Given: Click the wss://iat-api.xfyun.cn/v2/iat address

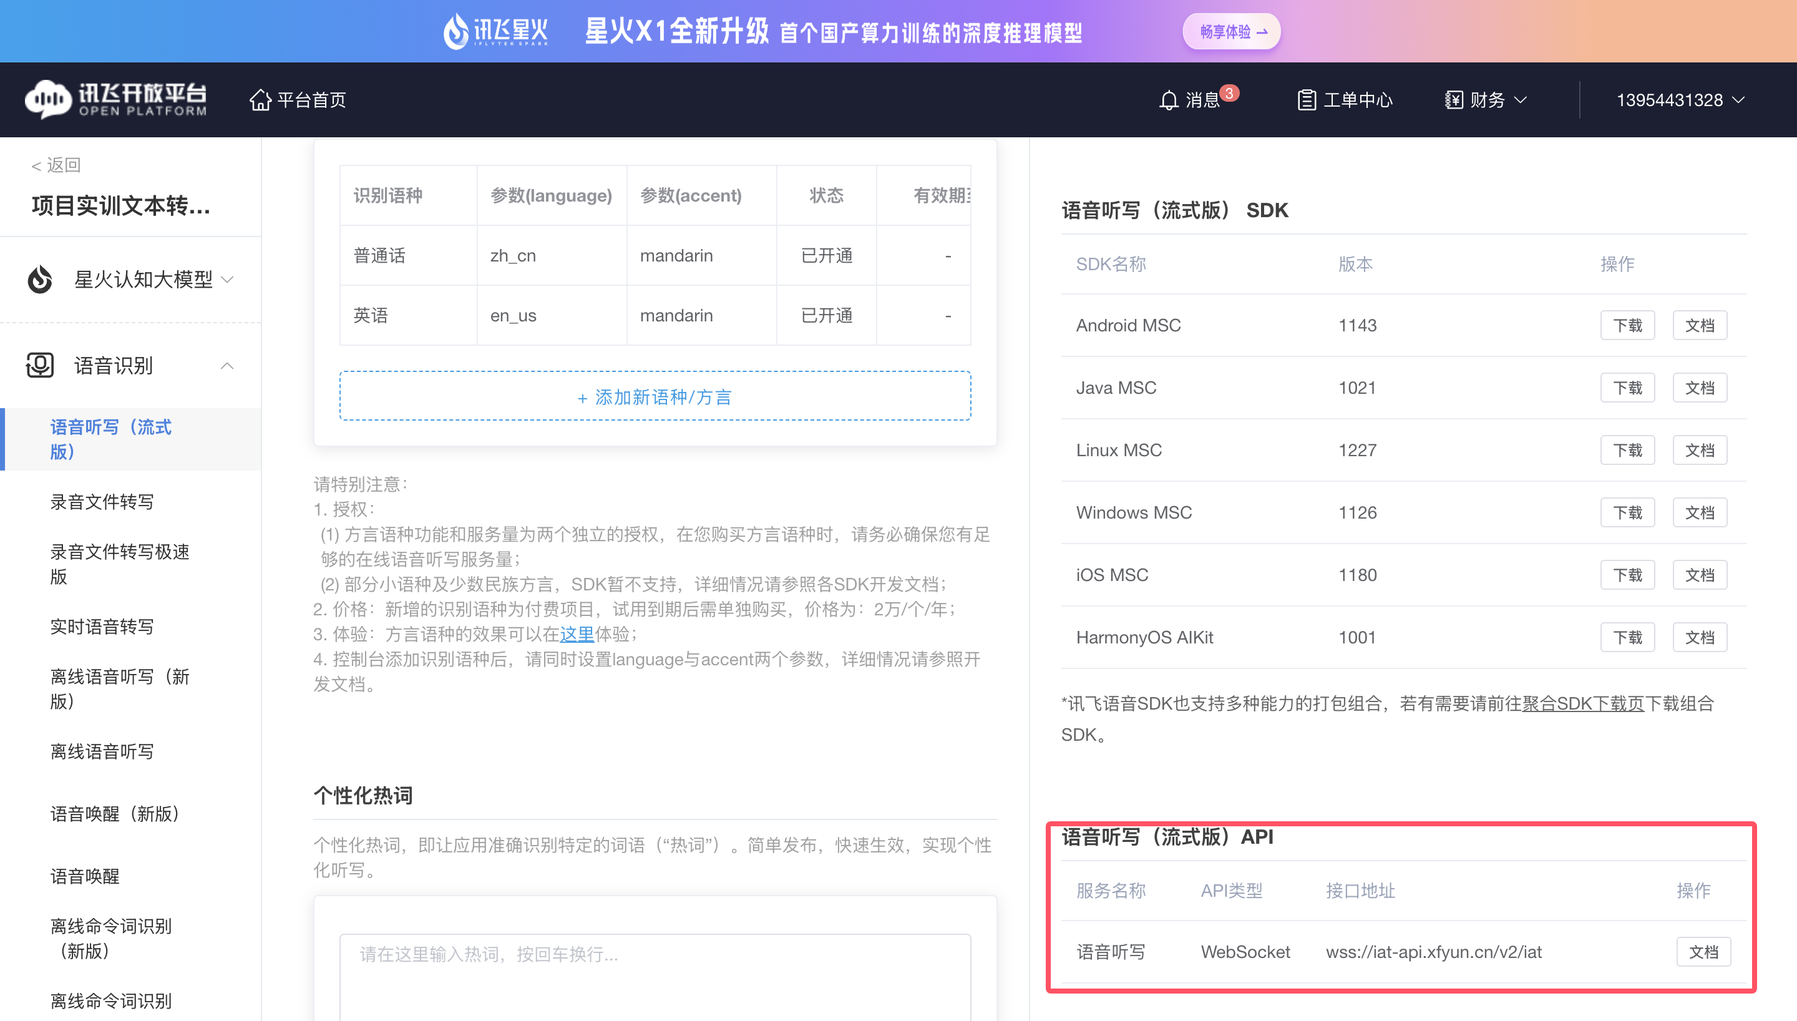Looking at the screenshot, I should 1433,952.
